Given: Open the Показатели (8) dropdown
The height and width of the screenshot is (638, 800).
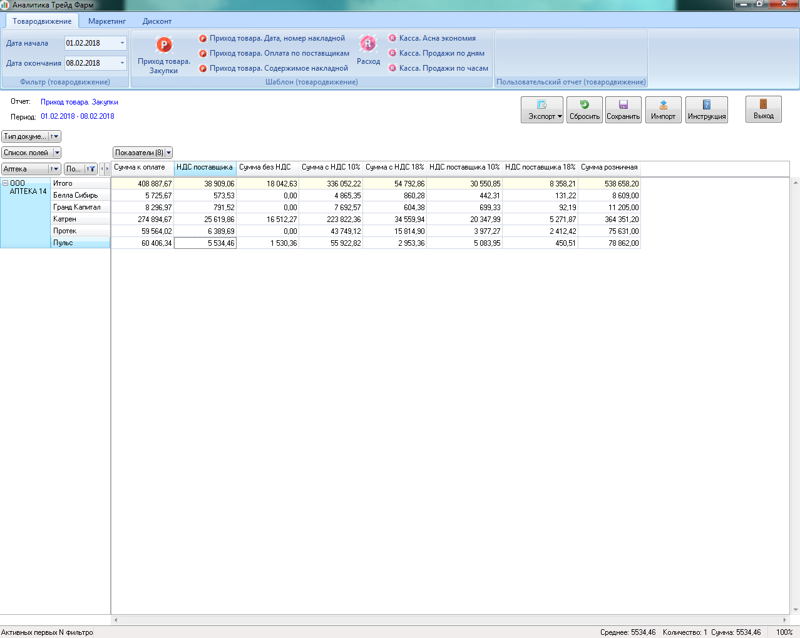Looking at the screenshot, I should (x=168, y=153).
